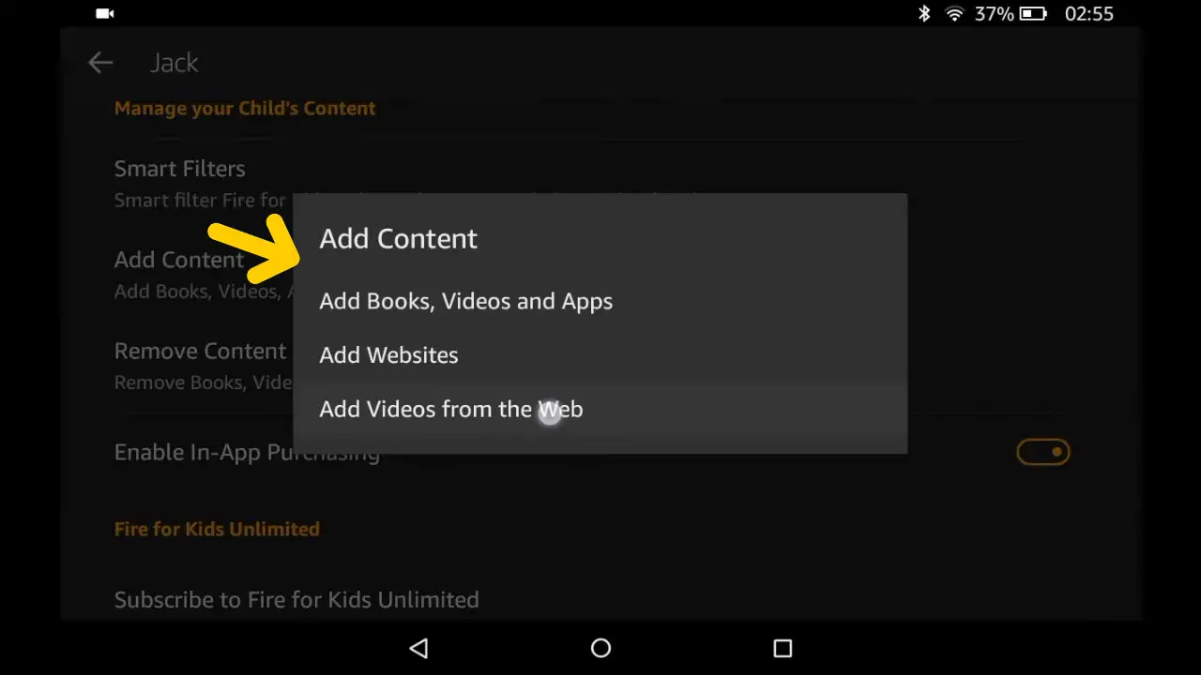The width and height of the screenshot is (1201, 675).
Task: Tap the Jack profile title
Action: point(174,63)
